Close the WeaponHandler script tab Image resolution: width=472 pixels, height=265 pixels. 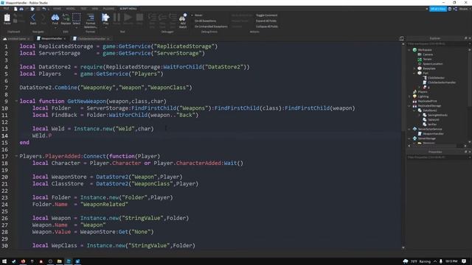click(x=65, y=39)
